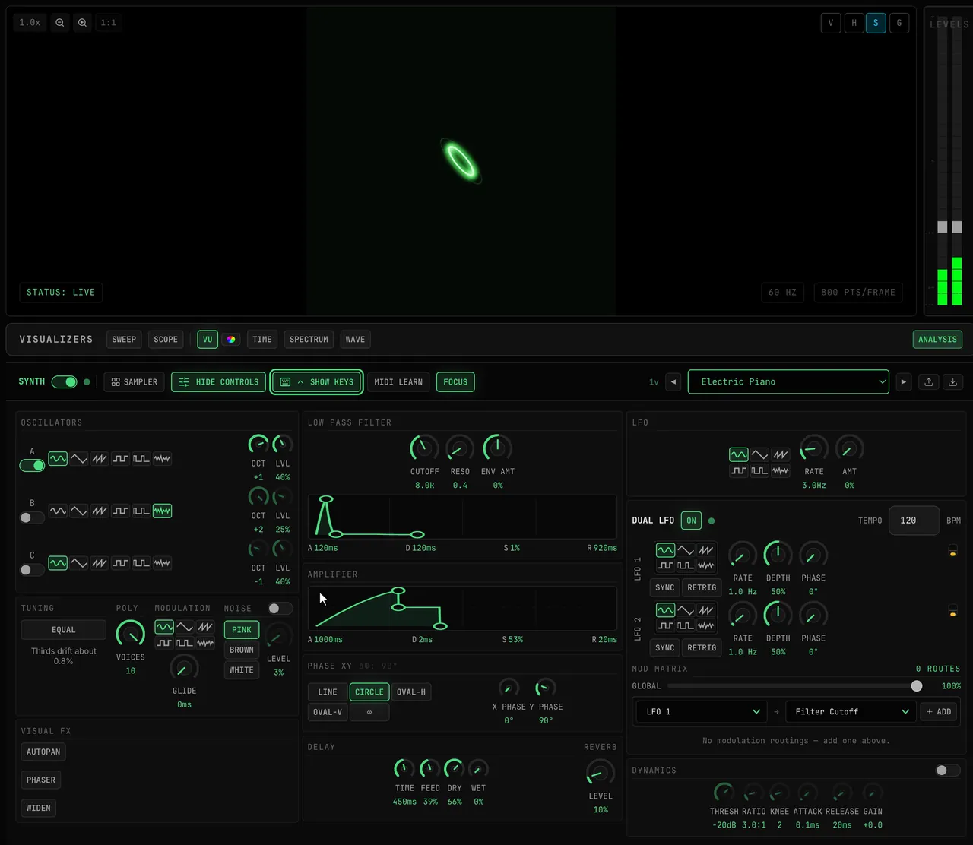The image size is (973, 845).
Task: Enable oscillator B switch
Action: [32, 517]
